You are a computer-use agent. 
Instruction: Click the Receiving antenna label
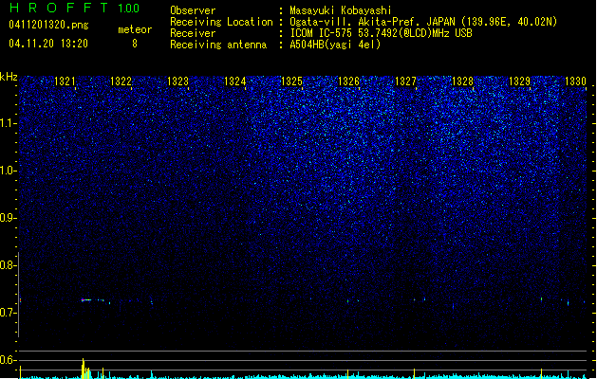point(218,45)
